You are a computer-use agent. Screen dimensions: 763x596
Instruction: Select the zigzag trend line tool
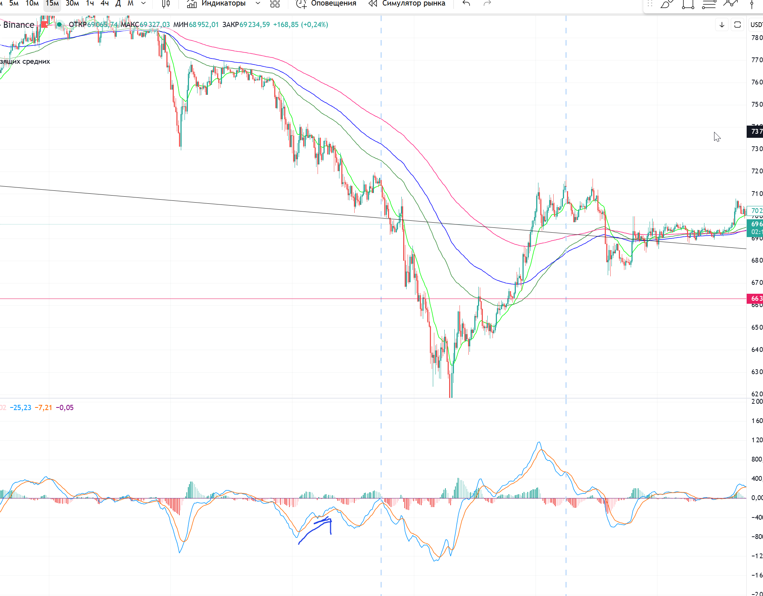[730, 4]
